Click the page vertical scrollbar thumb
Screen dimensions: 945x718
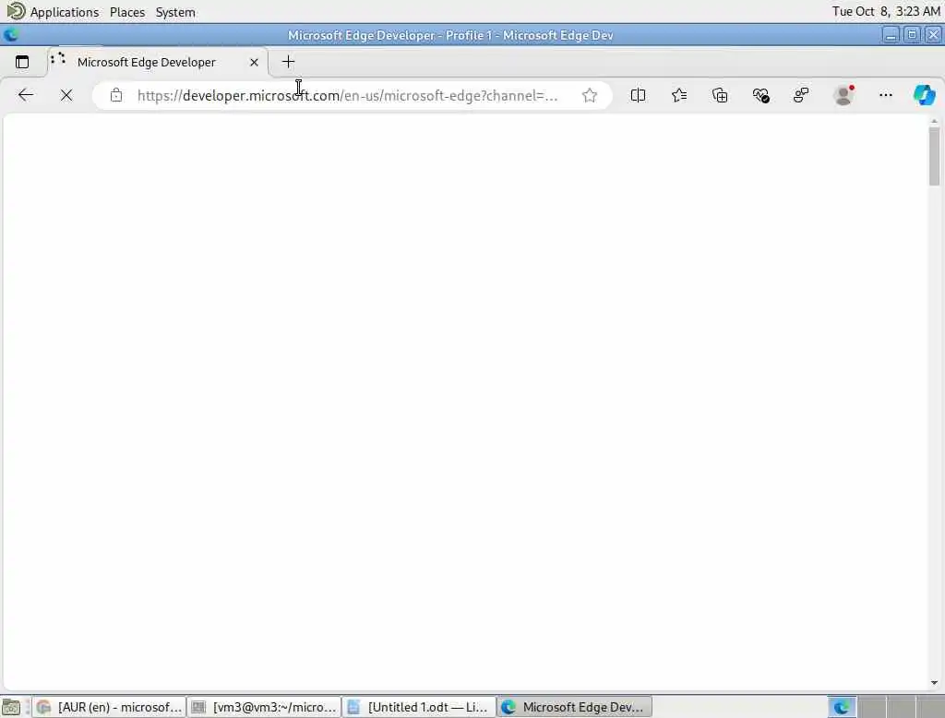click(934, 156)
